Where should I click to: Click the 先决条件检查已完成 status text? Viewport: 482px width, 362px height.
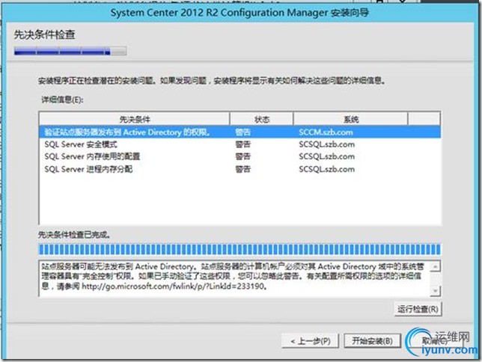pyautogui.click(x=74, y=235)
